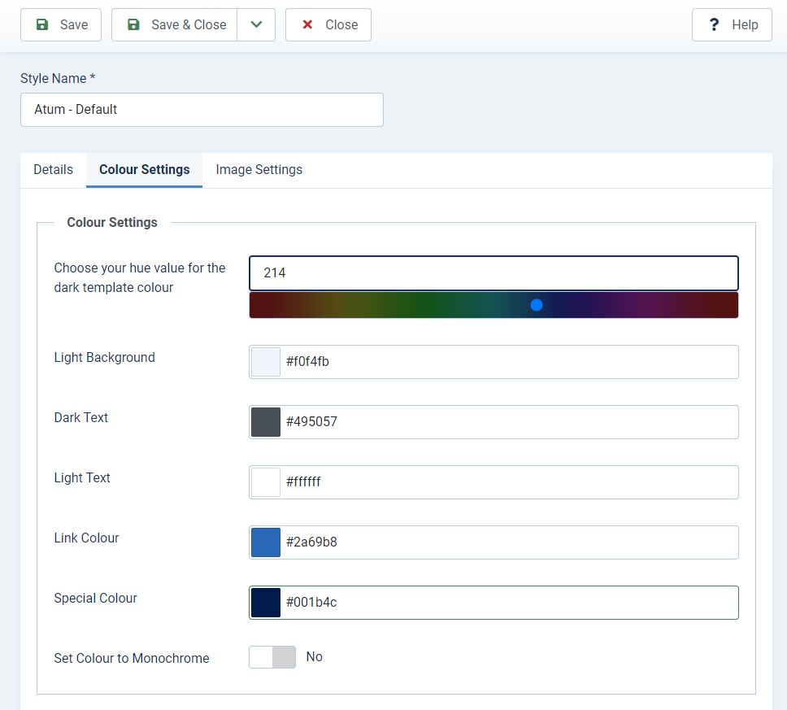
Task: Click the 'Light Background' label
Action: [104, 358]
